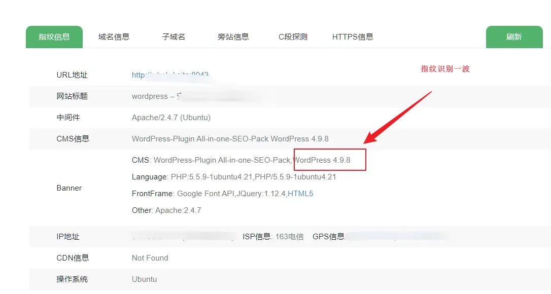Open the HTTPS信息 tab
The width and height of the screenshot is (551, 294).
tap(353, 37)
